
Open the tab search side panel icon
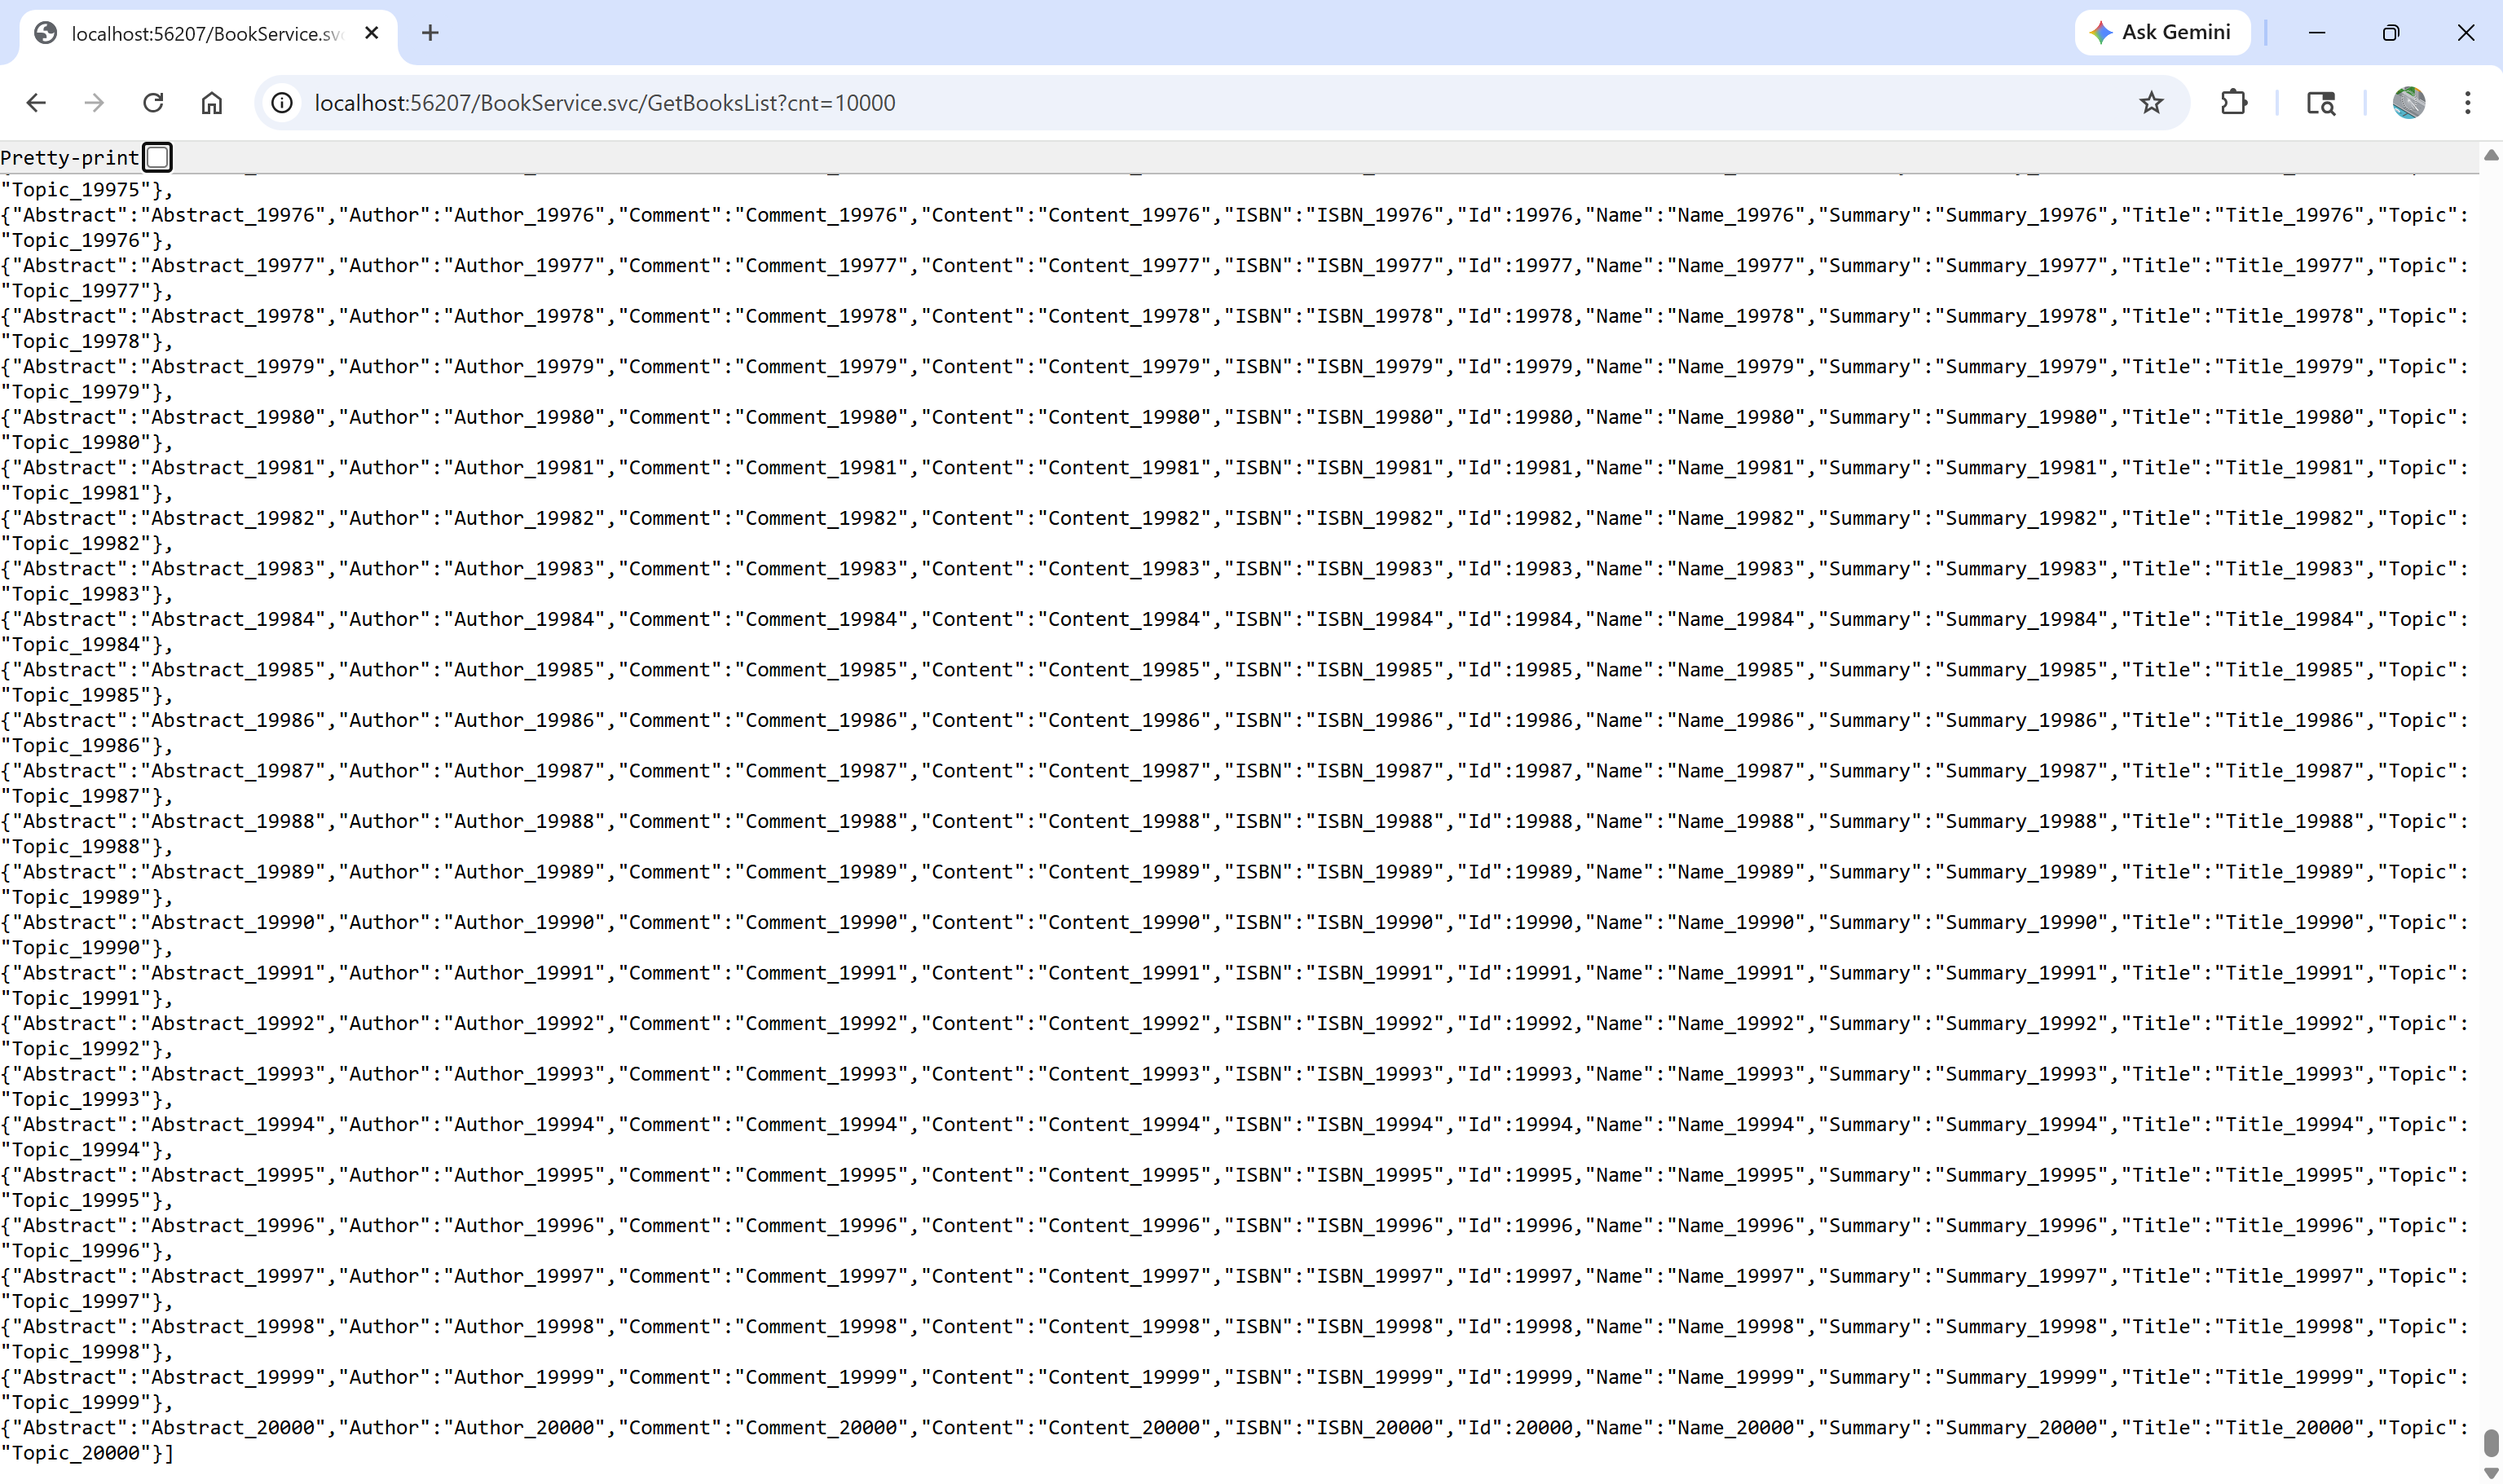(x=2321, y=103)
